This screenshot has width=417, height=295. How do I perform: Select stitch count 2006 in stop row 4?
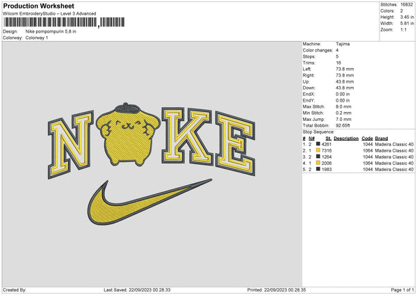coord(327,164)
